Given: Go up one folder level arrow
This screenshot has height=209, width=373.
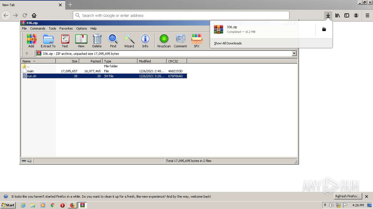Looking at the screenshot, I should [x=27, y=53].
